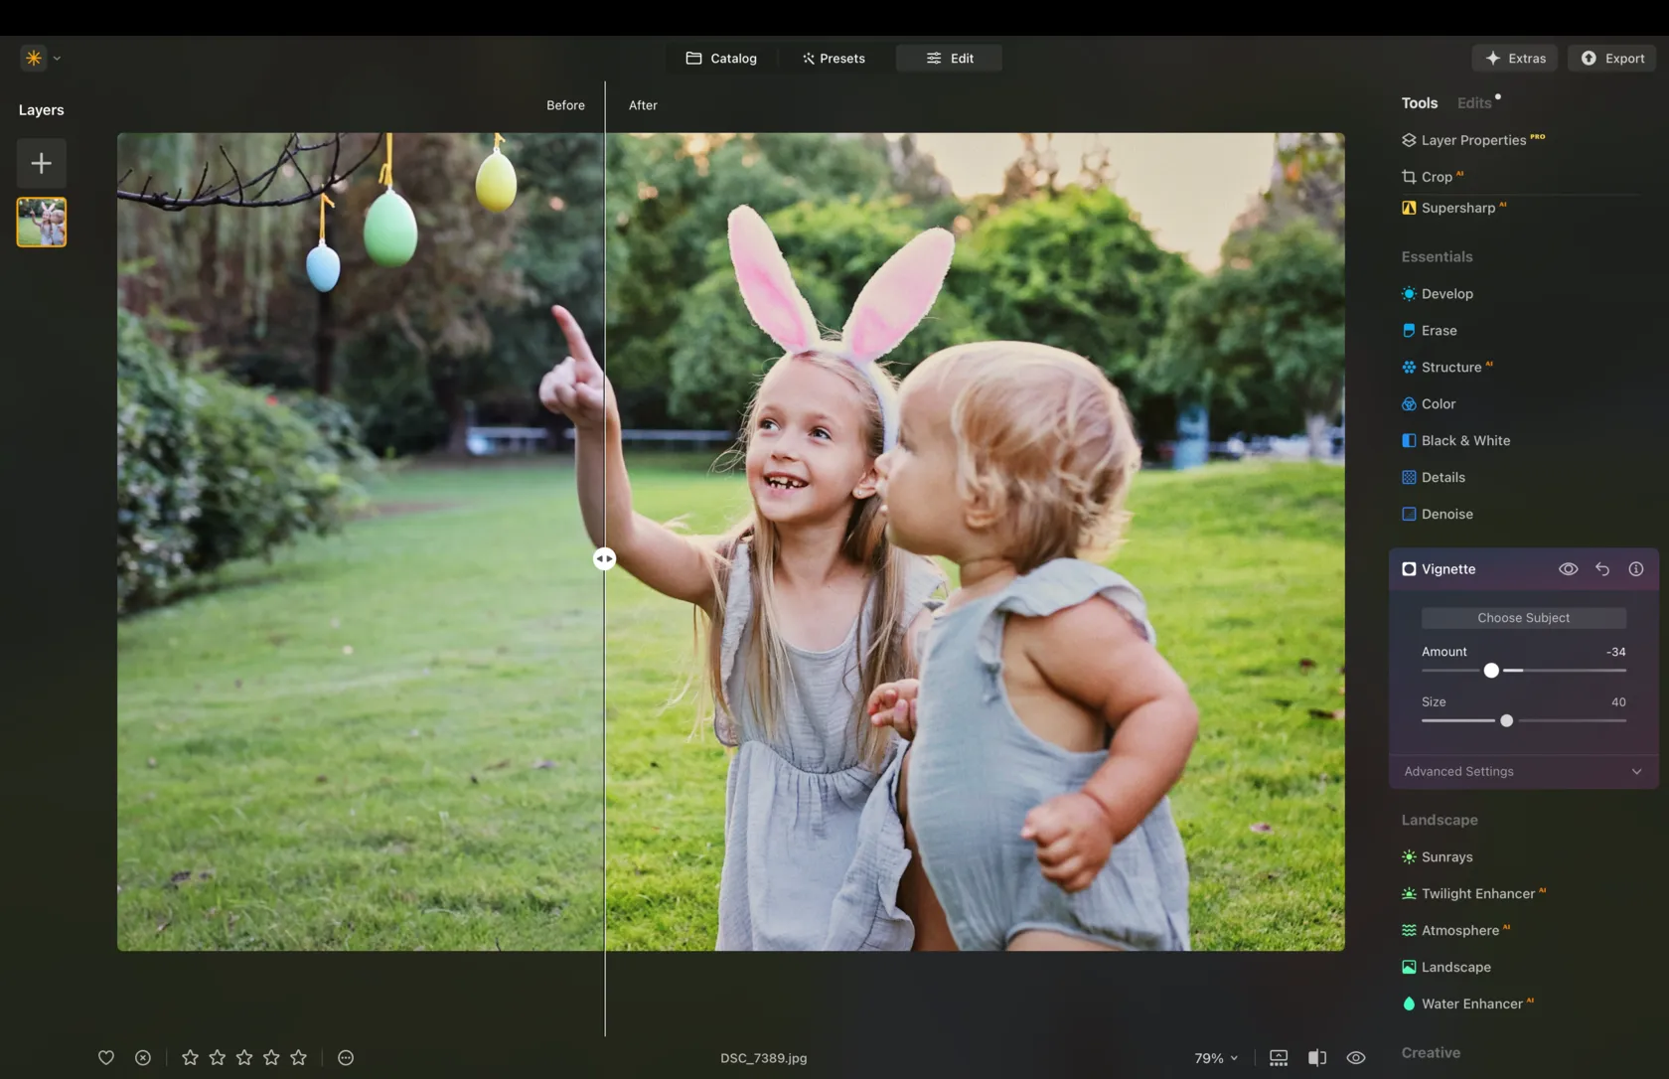Expand Advanced Settings in Vignette
This screenshot has width=1669, height=1079.
(x=1523, y=772)
